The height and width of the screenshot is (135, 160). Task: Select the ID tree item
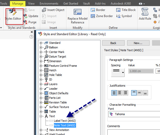click(x=51, y=79)
